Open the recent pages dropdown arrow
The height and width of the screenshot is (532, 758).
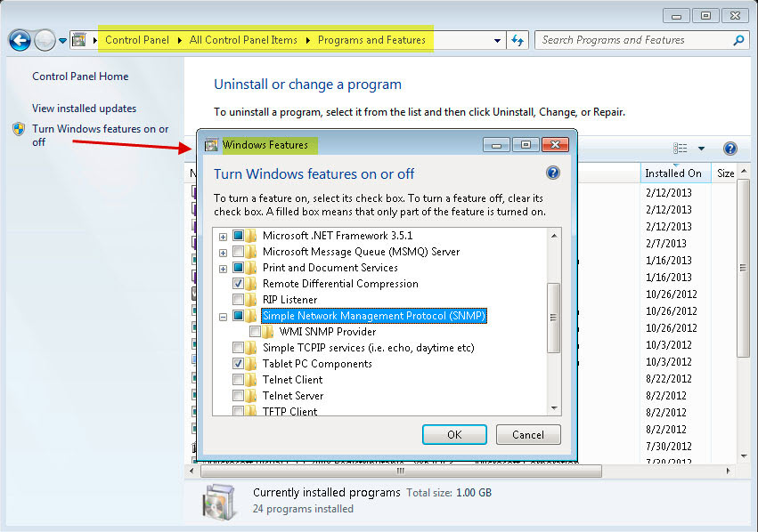pos(63,41)
